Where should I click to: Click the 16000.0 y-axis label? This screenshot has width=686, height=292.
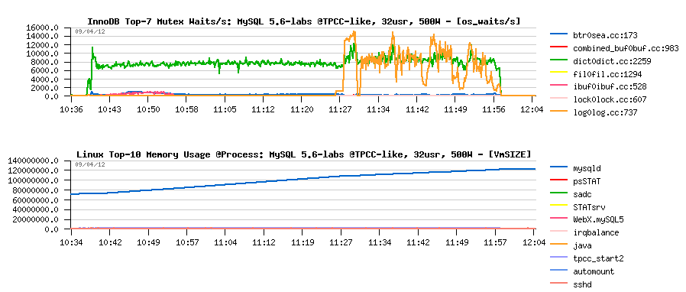point(44,28)
